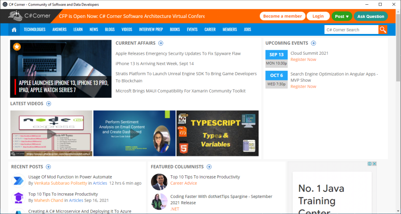Expand the Post dropdown button
This screenshot has width=401, height=214.
[342, 17]
